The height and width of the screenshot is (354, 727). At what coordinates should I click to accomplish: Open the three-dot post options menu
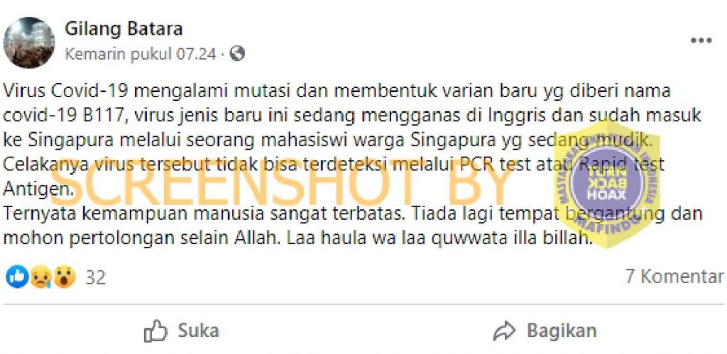pos(701,40)
